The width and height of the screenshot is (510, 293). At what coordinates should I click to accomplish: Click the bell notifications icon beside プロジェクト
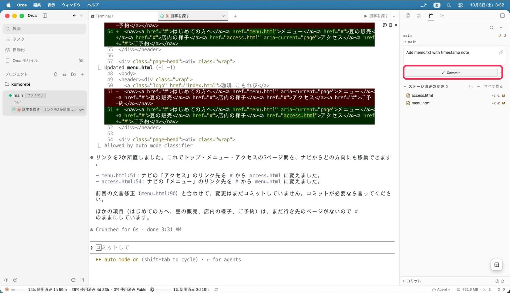[55, 74]
